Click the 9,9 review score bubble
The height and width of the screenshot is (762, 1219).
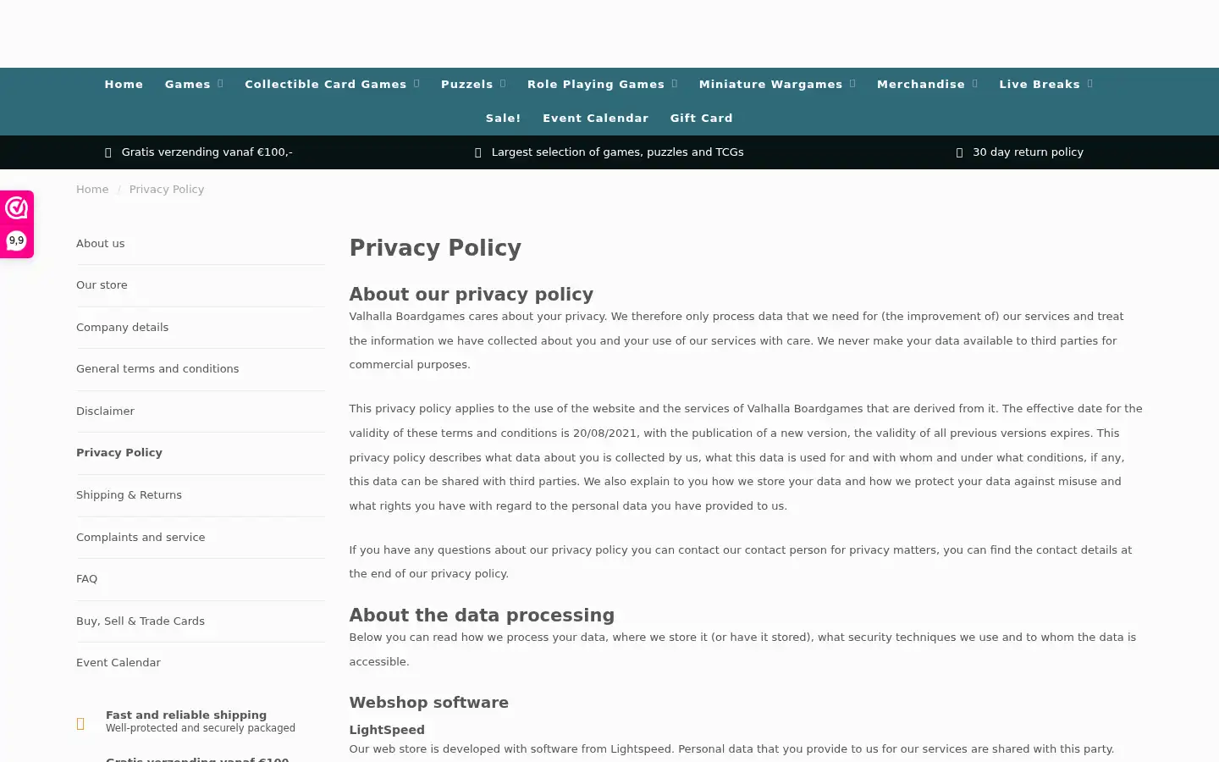pos(16,240)
